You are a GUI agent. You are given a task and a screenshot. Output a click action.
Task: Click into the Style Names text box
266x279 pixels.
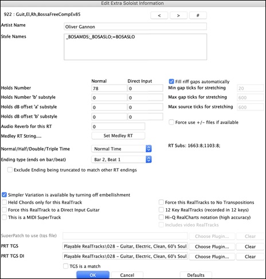[x=135, y=47]
